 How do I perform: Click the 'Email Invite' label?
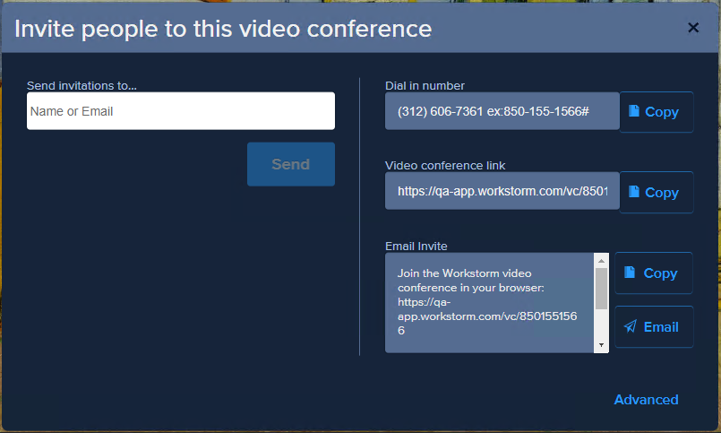[x=416, y=247]
